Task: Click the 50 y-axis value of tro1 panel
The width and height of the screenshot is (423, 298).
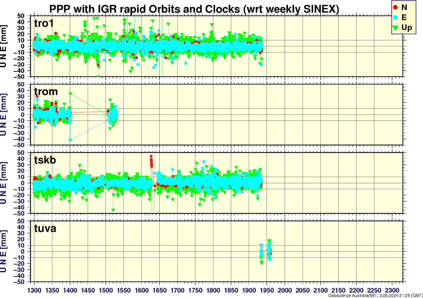Action: [21, 16]
